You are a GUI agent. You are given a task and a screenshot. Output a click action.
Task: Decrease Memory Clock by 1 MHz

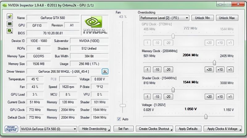[147, 70]
